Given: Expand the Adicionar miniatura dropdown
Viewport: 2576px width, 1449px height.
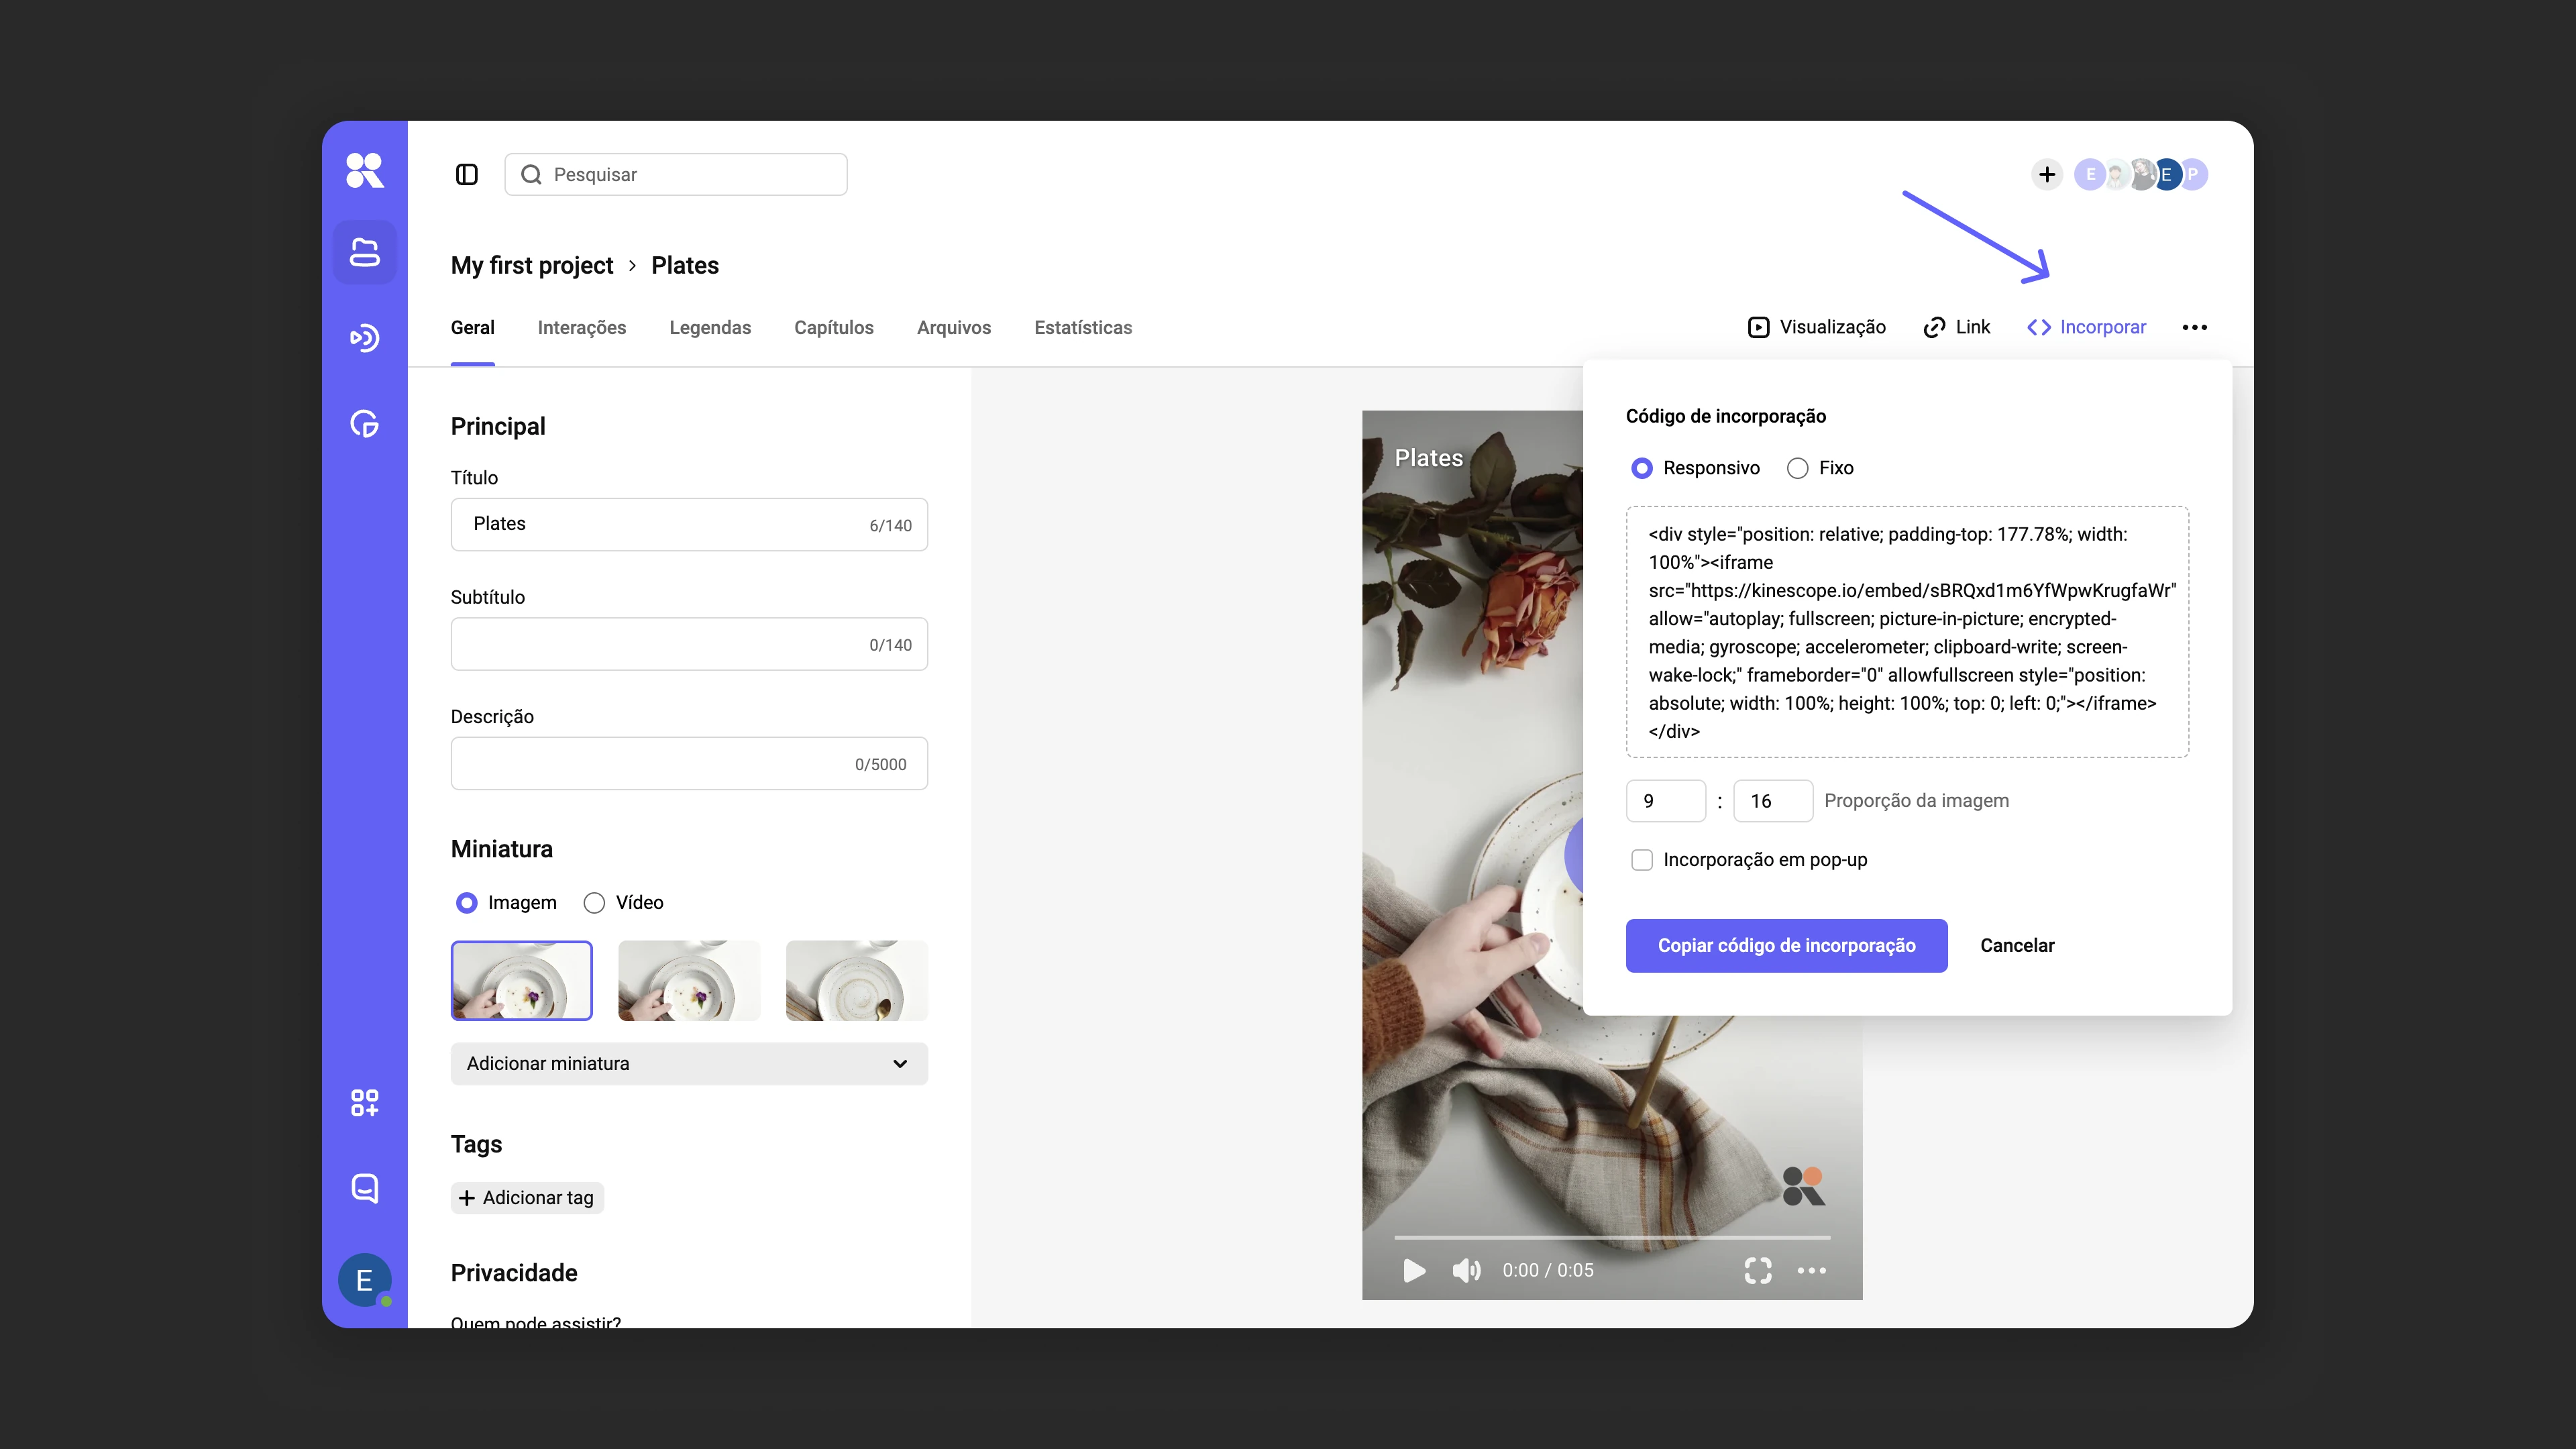Looking at the screenshot, I should pyautogui.click(x=689, y=1064).
